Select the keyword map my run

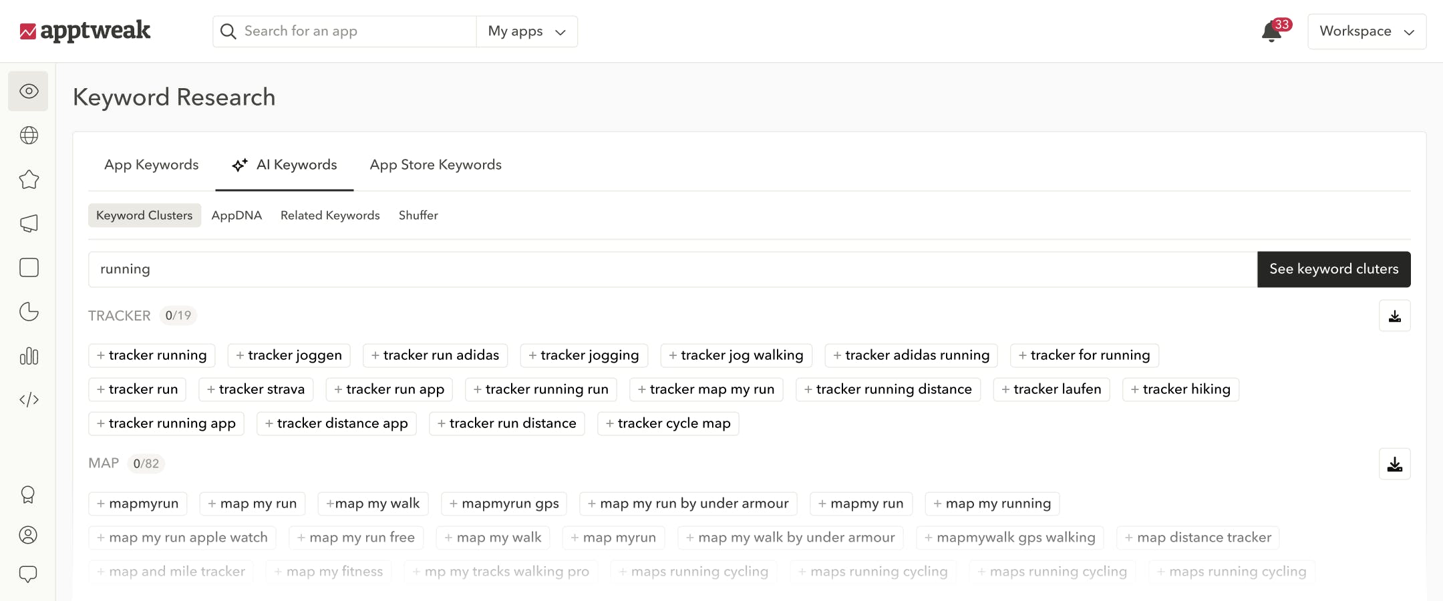[252, 504]
